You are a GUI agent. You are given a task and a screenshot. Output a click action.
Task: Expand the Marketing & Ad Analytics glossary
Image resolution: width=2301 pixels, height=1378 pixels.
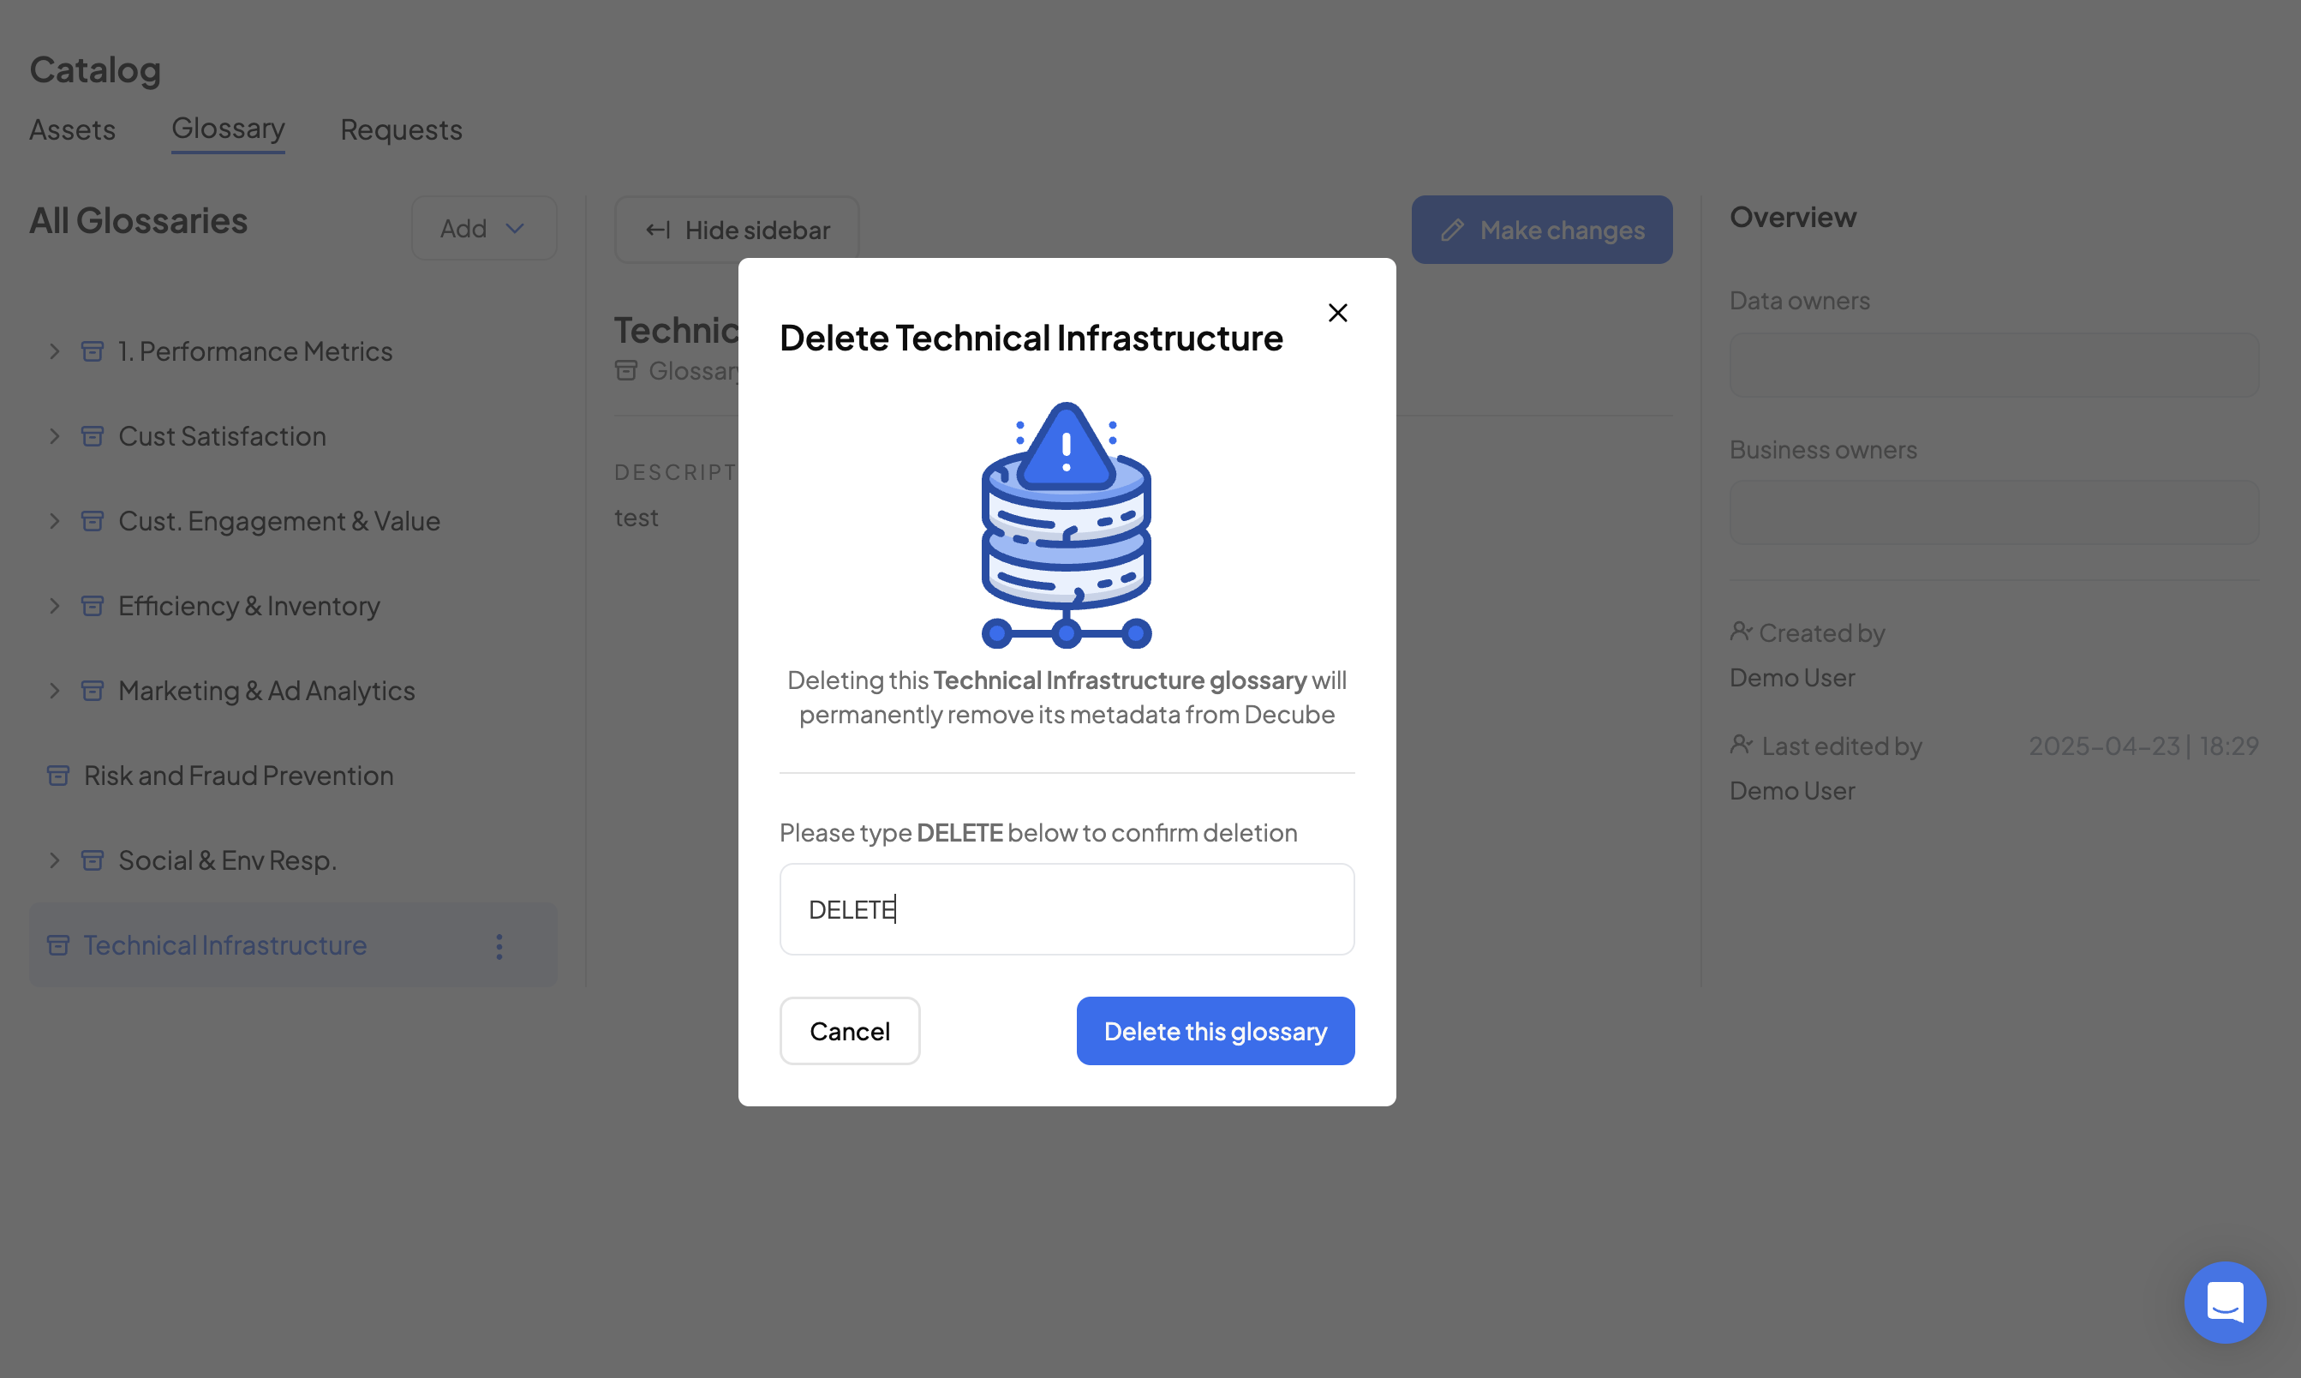pos(55,691)
